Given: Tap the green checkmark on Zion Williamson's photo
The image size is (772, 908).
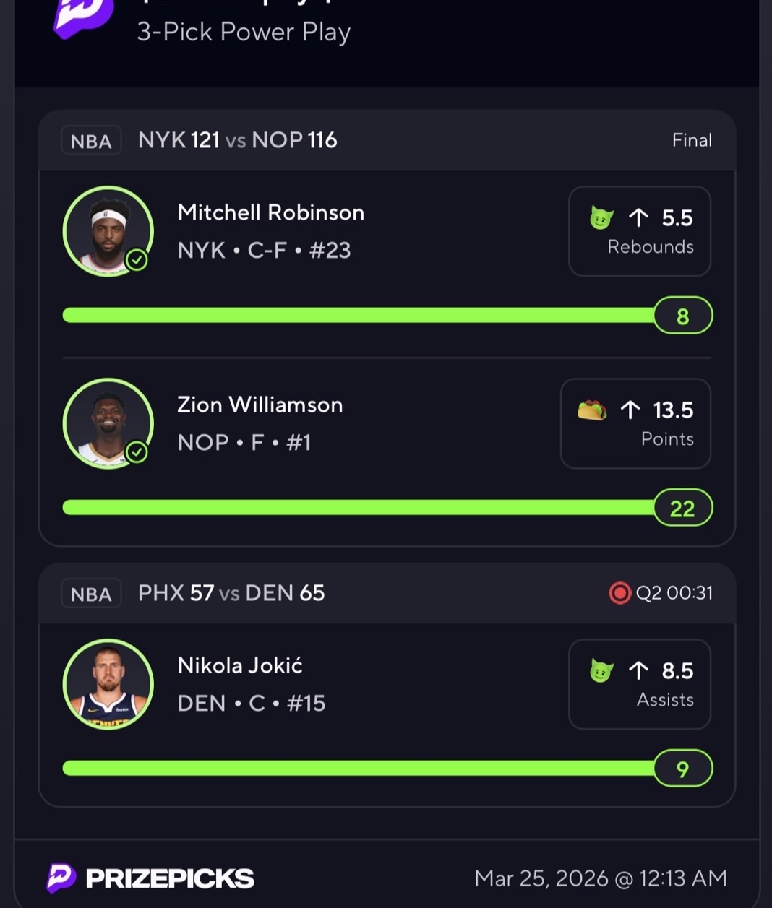Looking at the screenshot, I should click(x=137, y=451).
